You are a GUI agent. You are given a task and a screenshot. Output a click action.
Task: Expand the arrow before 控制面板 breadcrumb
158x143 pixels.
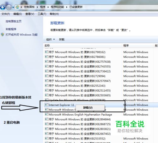(21, 7)
